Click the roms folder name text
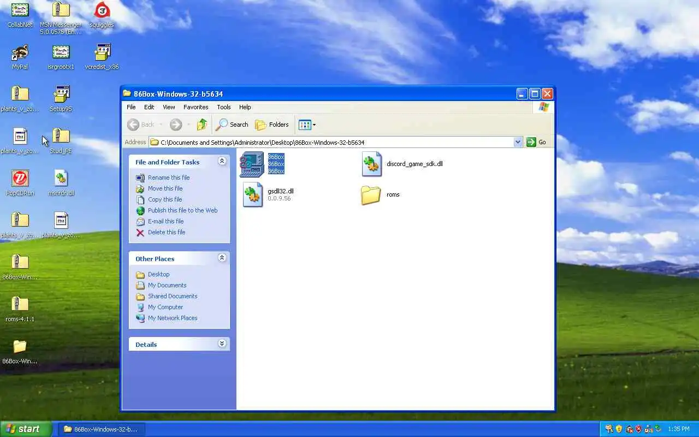The width and height of the screenshot is (699, 437). click(x=393, y=194)
